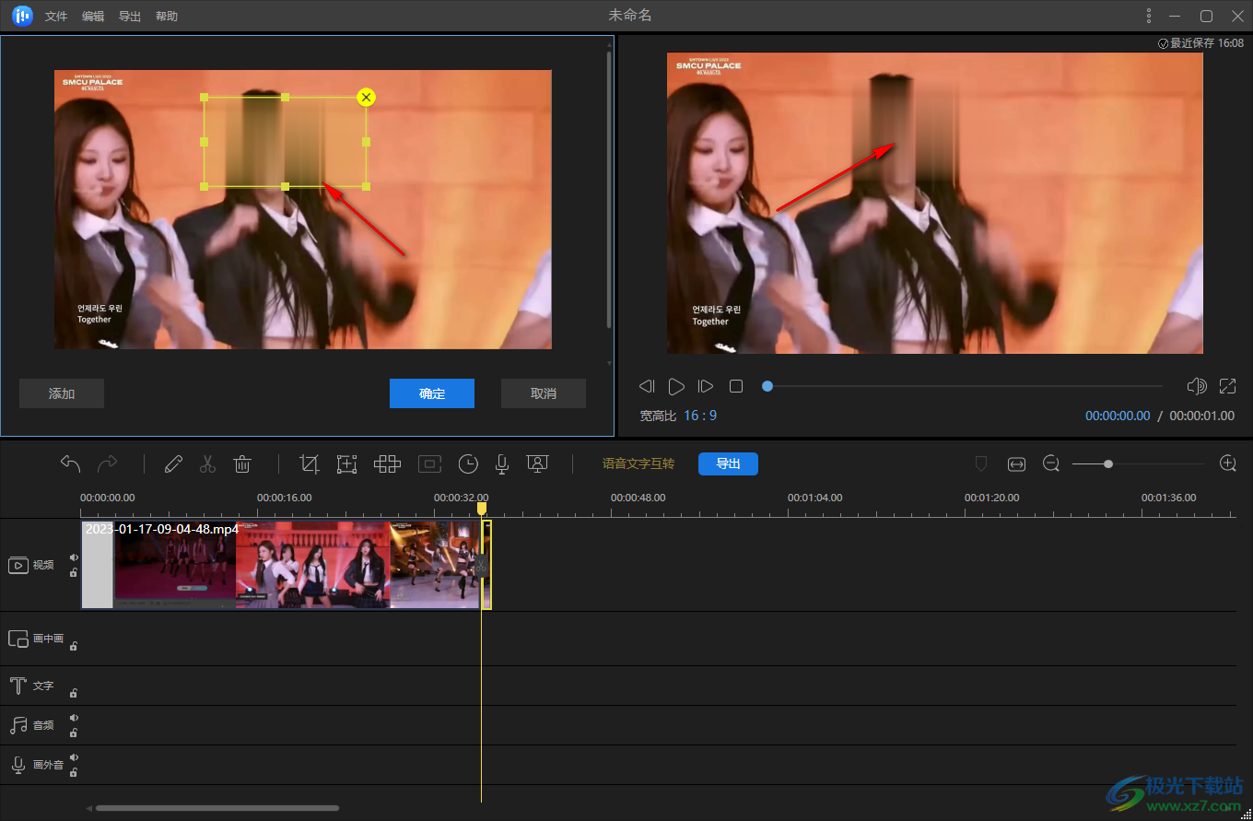1253x821 pixels.
Task: Stop the preview playback
Action: pos(736,386)
